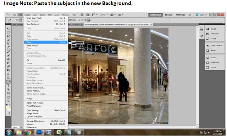Select the Path Selection tool
Image resolution: width=227 pixels, height=137 pixels.
click(8, 89)
